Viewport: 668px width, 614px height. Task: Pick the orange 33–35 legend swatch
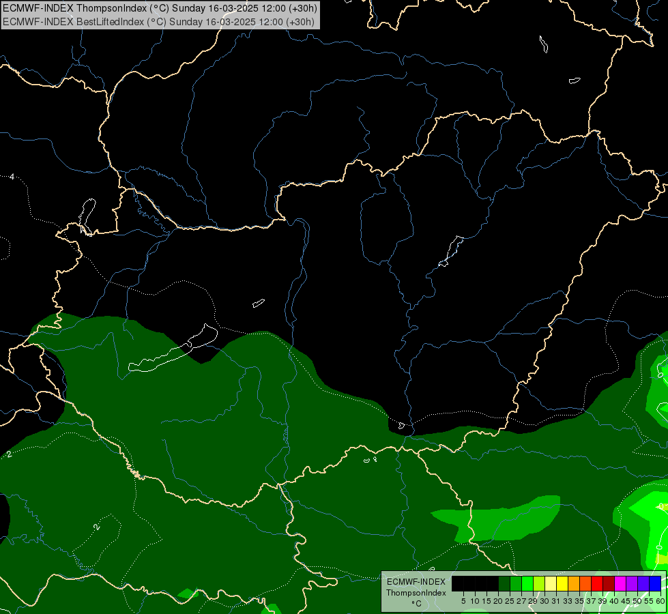point(574,583)
